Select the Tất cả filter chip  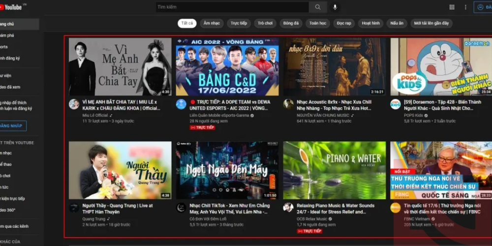coord(187,23)
